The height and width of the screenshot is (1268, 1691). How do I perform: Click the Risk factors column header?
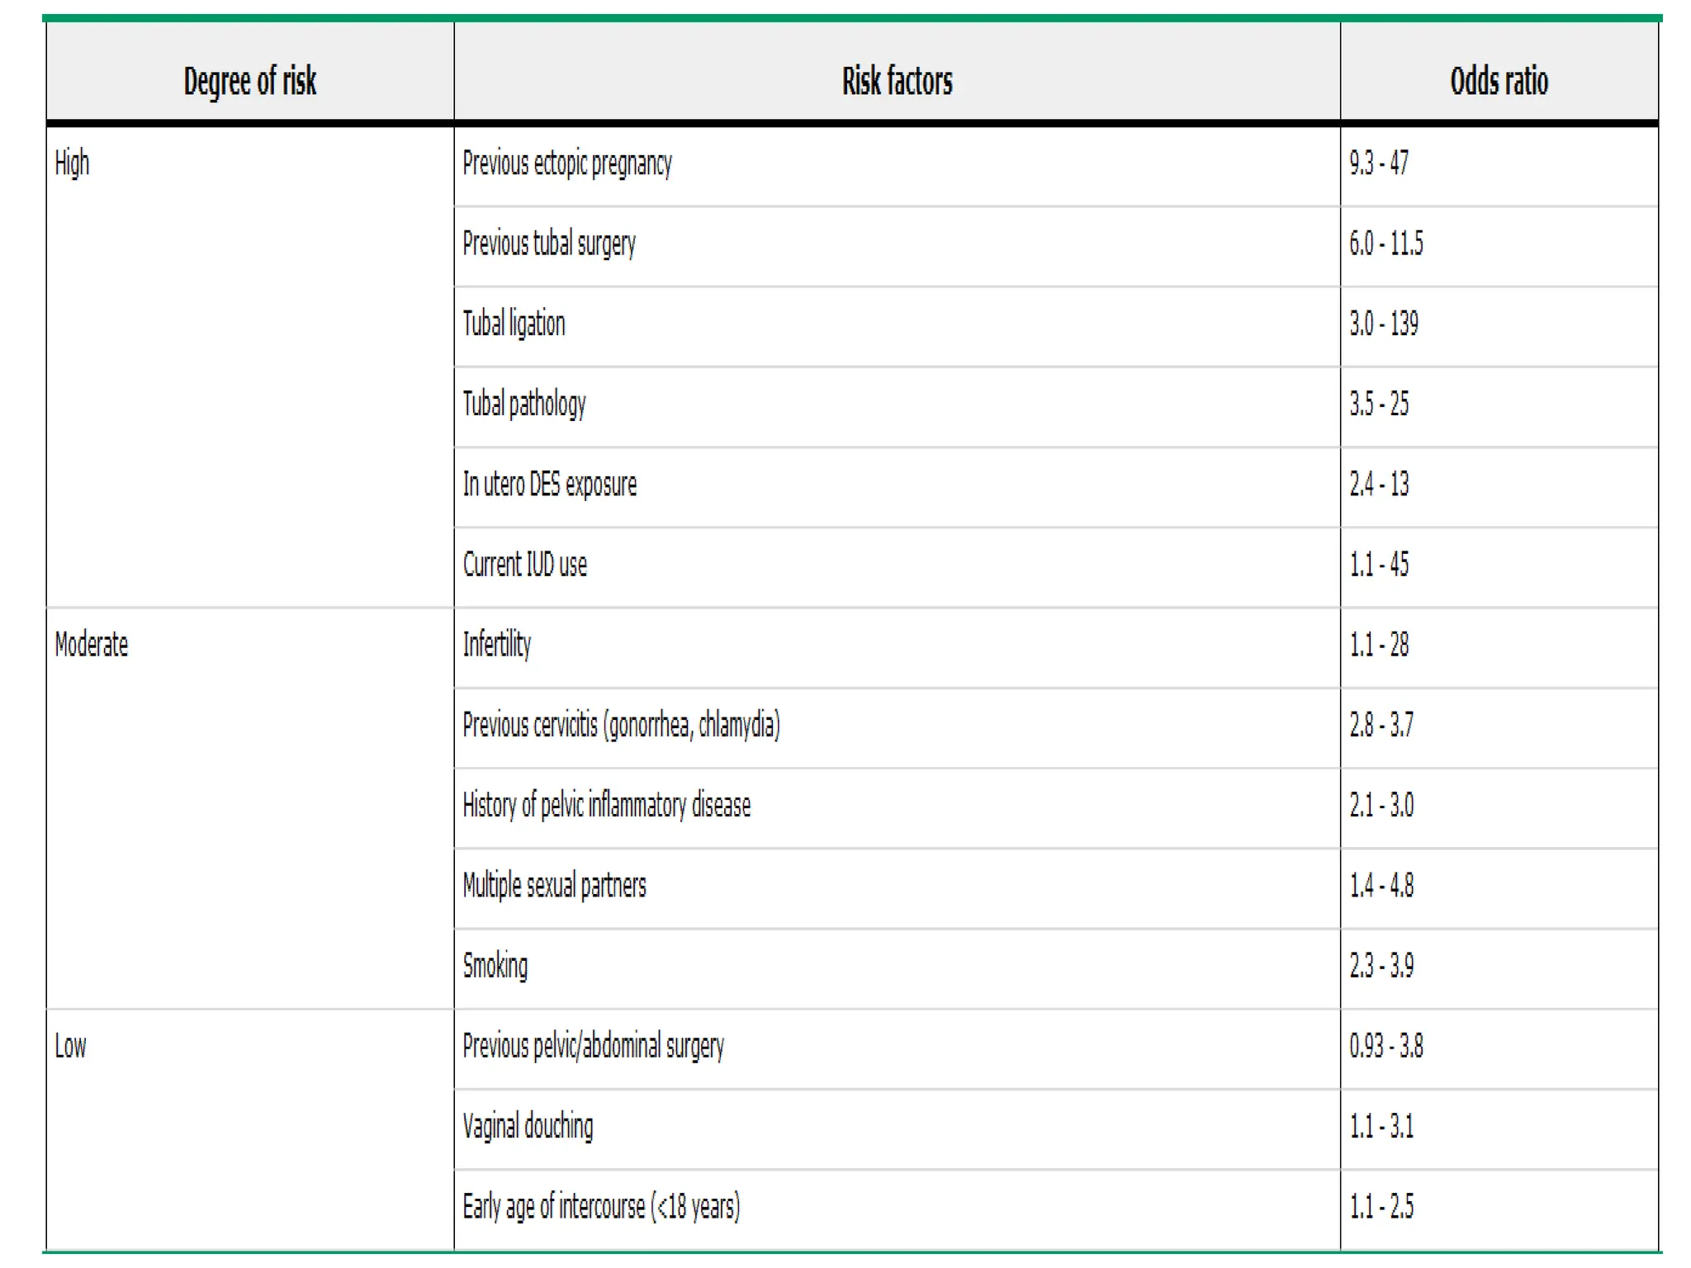tap(897, 81)
